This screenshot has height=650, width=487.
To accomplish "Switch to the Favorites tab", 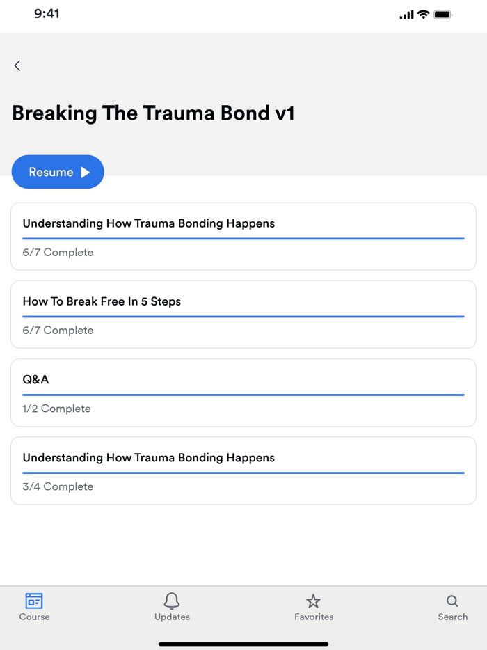I will [314, 607].
